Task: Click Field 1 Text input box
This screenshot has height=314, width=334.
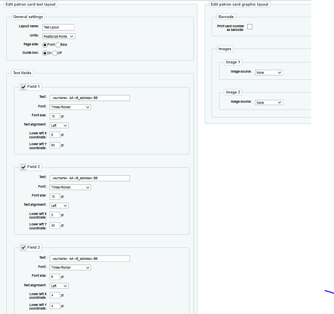Action: (90, 98)
